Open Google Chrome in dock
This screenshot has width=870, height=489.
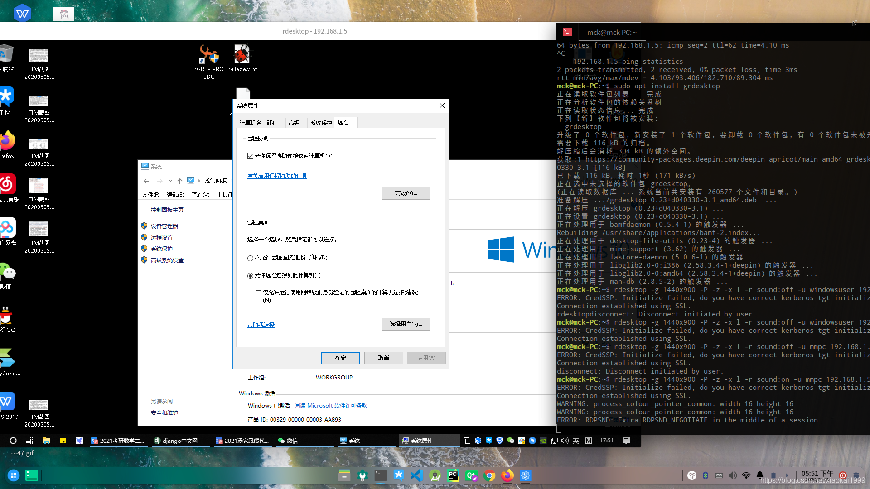pyautogui.click(x=489, y=475)
